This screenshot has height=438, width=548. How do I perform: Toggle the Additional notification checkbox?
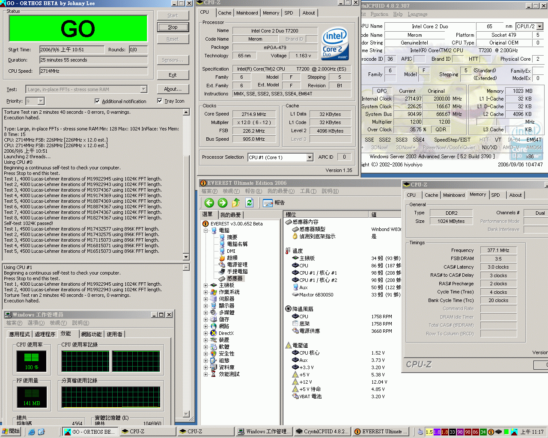(x=97, y=101)
